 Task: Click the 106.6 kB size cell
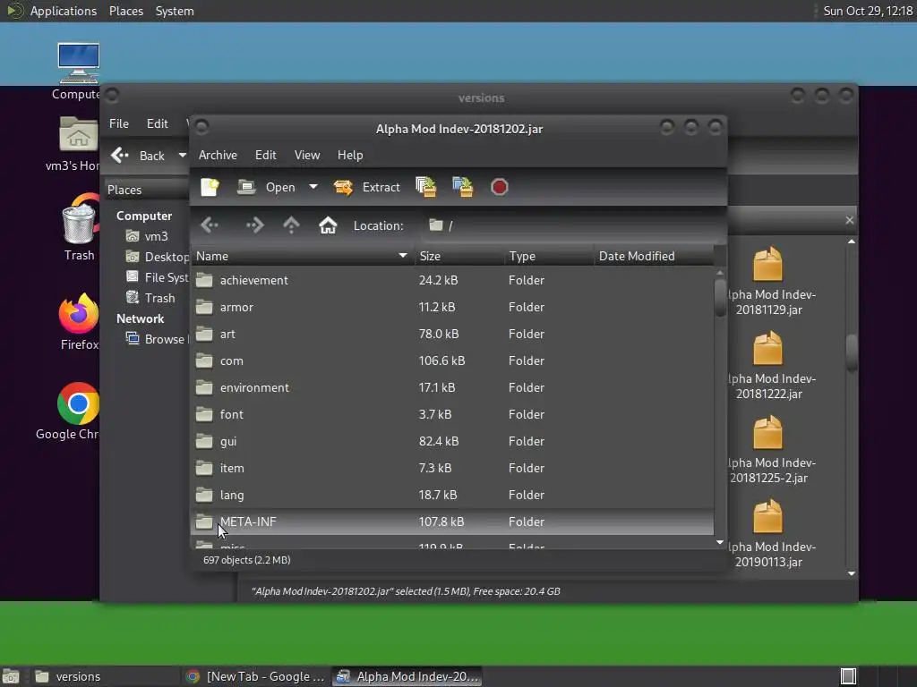coord(441,360)
